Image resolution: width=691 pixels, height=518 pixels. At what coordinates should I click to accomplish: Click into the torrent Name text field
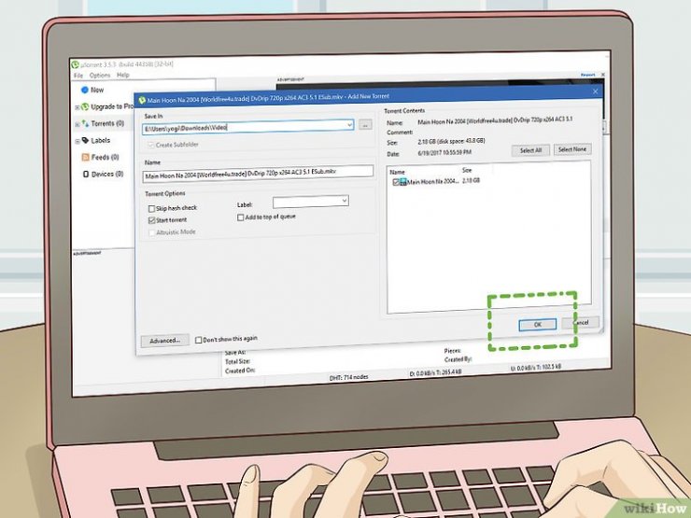258,174
